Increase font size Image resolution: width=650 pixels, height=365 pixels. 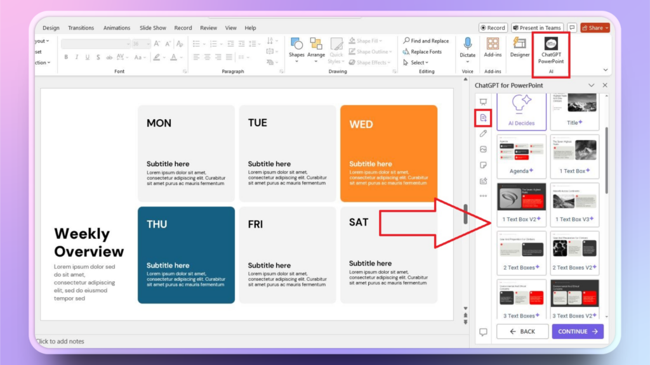coord(157,44)
